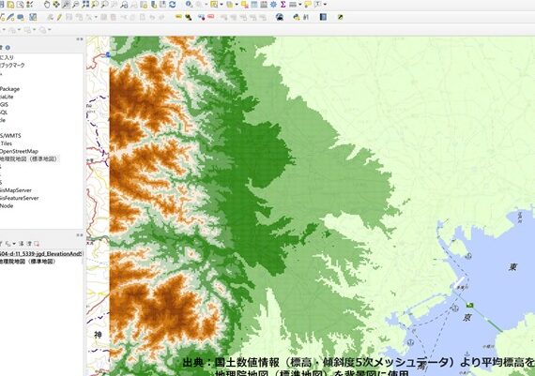535x376 pixels.
Task: Click Layers panel float/close buttons
Action: click(80, 235)
